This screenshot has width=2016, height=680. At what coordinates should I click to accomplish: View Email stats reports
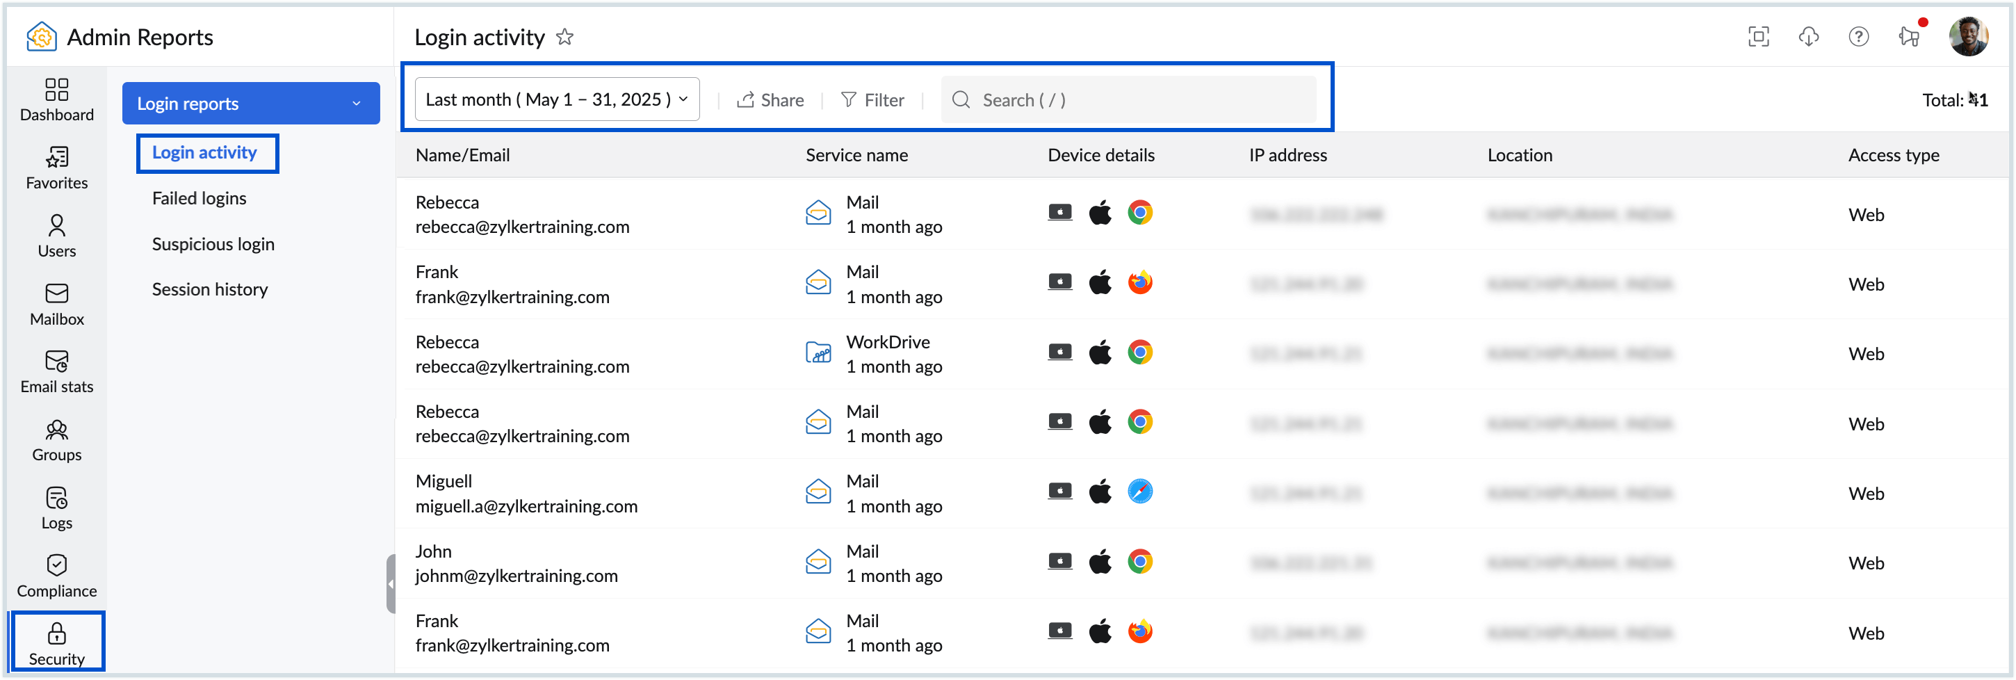point(56,371)
